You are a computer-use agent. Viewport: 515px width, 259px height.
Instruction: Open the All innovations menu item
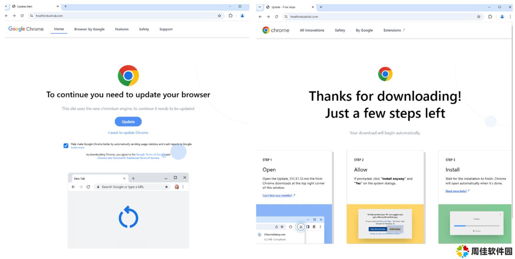click(x=312, y=30)
